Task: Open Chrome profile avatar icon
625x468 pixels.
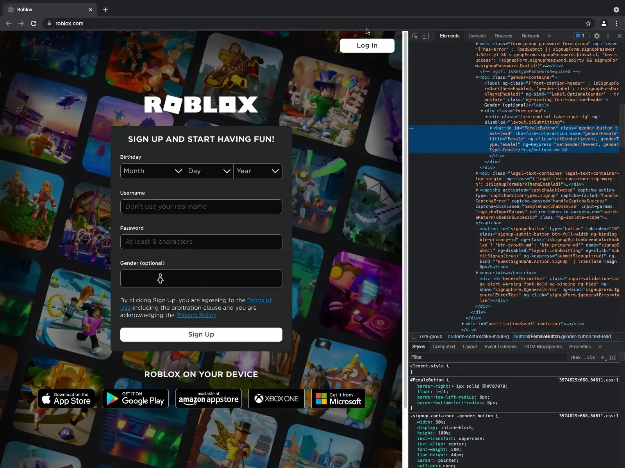Action: point(604,23)
